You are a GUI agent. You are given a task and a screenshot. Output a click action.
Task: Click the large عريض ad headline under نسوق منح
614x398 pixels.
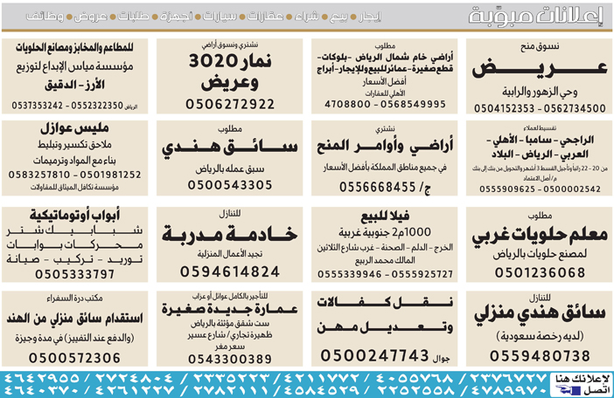(540, 70)
